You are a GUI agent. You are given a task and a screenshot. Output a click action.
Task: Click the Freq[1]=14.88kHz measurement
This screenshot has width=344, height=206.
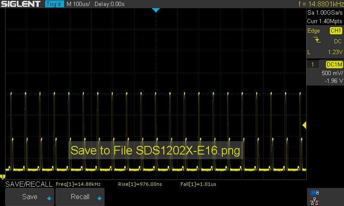pos(78,184)
